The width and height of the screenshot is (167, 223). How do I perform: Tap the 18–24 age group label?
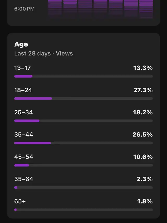tap(23, 90)
